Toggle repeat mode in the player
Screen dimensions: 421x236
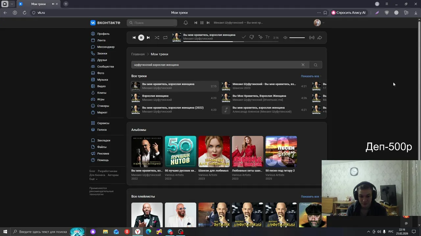(165, 37)
